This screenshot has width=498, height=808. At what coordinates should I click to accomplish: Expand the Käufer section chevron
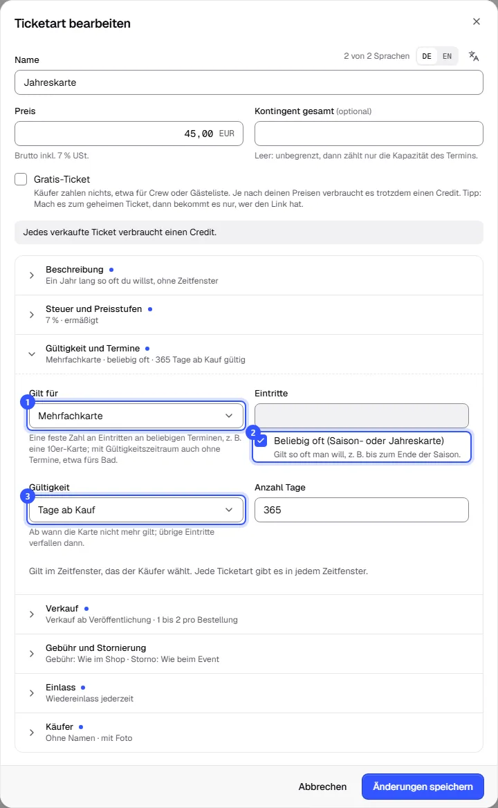[x=32, y=732]
